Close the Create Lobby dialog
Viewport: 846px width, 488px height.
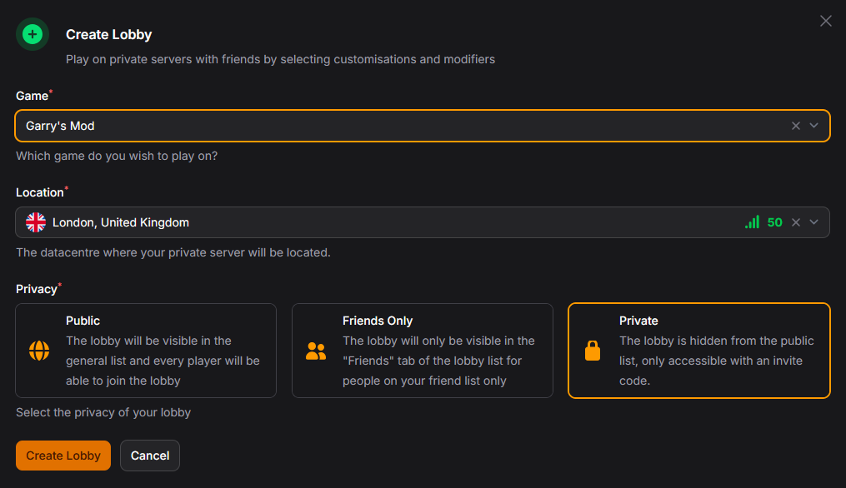pyautogui.click(x=825, y=21)
